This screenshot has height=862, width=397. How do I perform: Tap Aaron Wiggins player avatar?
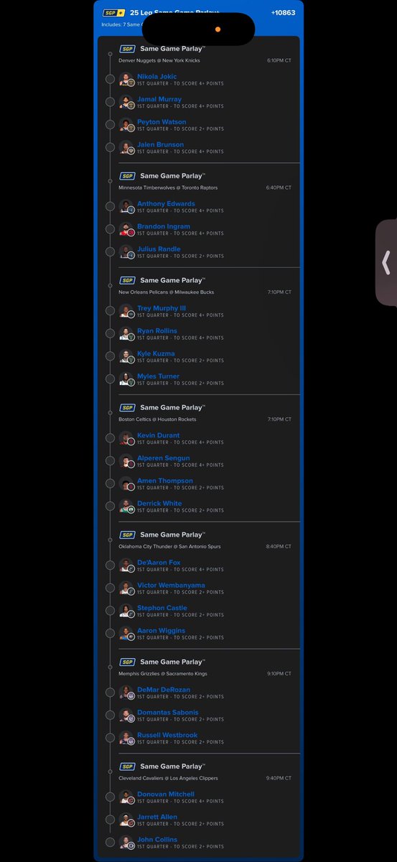click(126, 634)
